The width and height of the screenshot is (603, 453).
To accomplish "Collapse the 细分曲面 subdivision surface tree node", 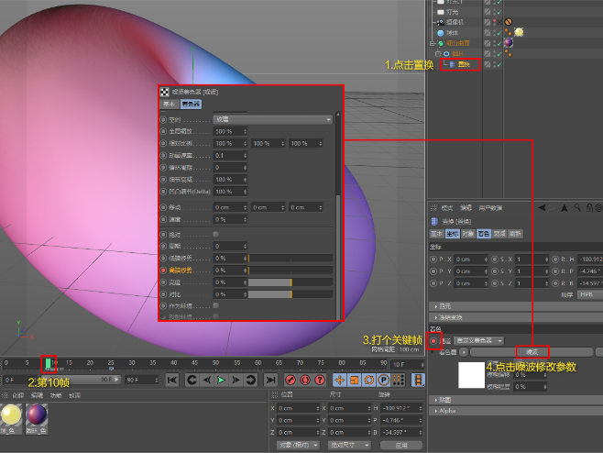I will [432, 43].
